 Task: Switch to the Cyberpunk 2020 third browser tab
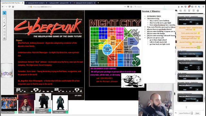(60, 3)
